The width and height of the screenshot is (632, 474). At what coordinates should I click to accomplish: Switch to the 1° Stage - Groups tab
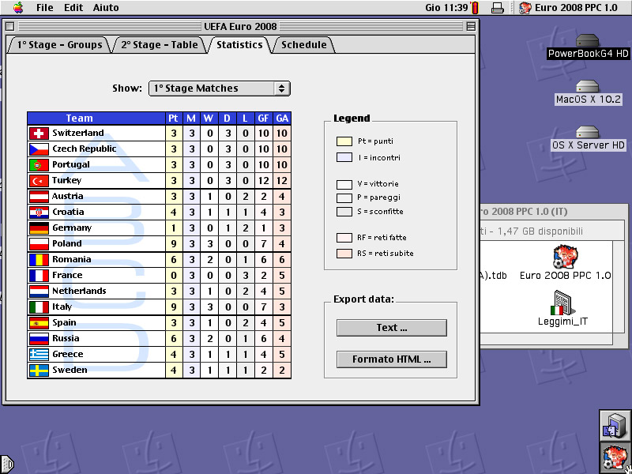click(x=59, y=45)
